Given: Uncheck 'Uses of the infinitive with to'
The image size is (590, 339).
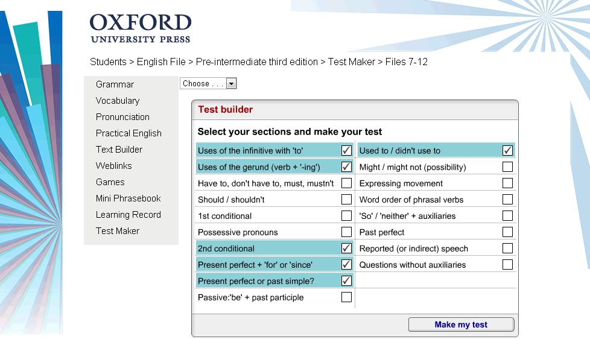Looking at the screenshot, I should coord(346,151).
